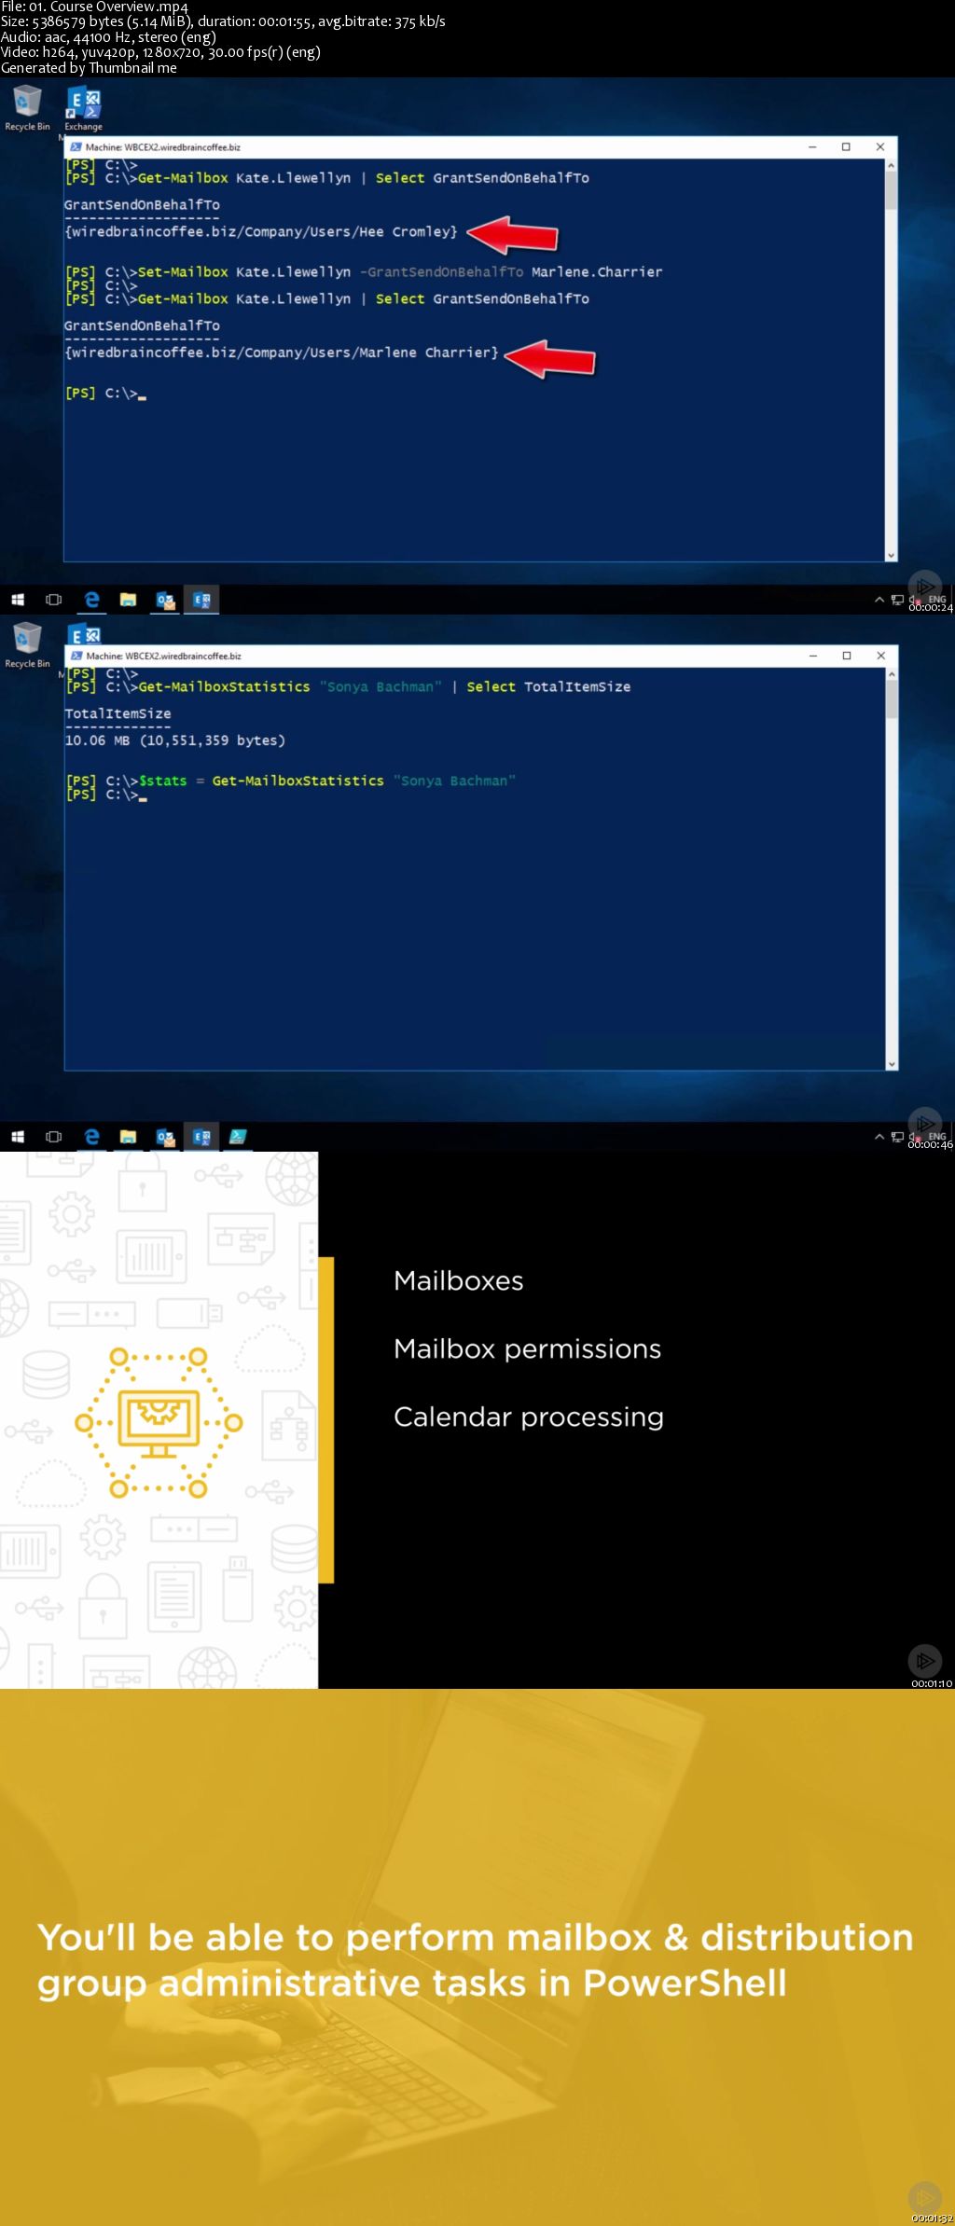Click the Hee Cromley output line

261,231
